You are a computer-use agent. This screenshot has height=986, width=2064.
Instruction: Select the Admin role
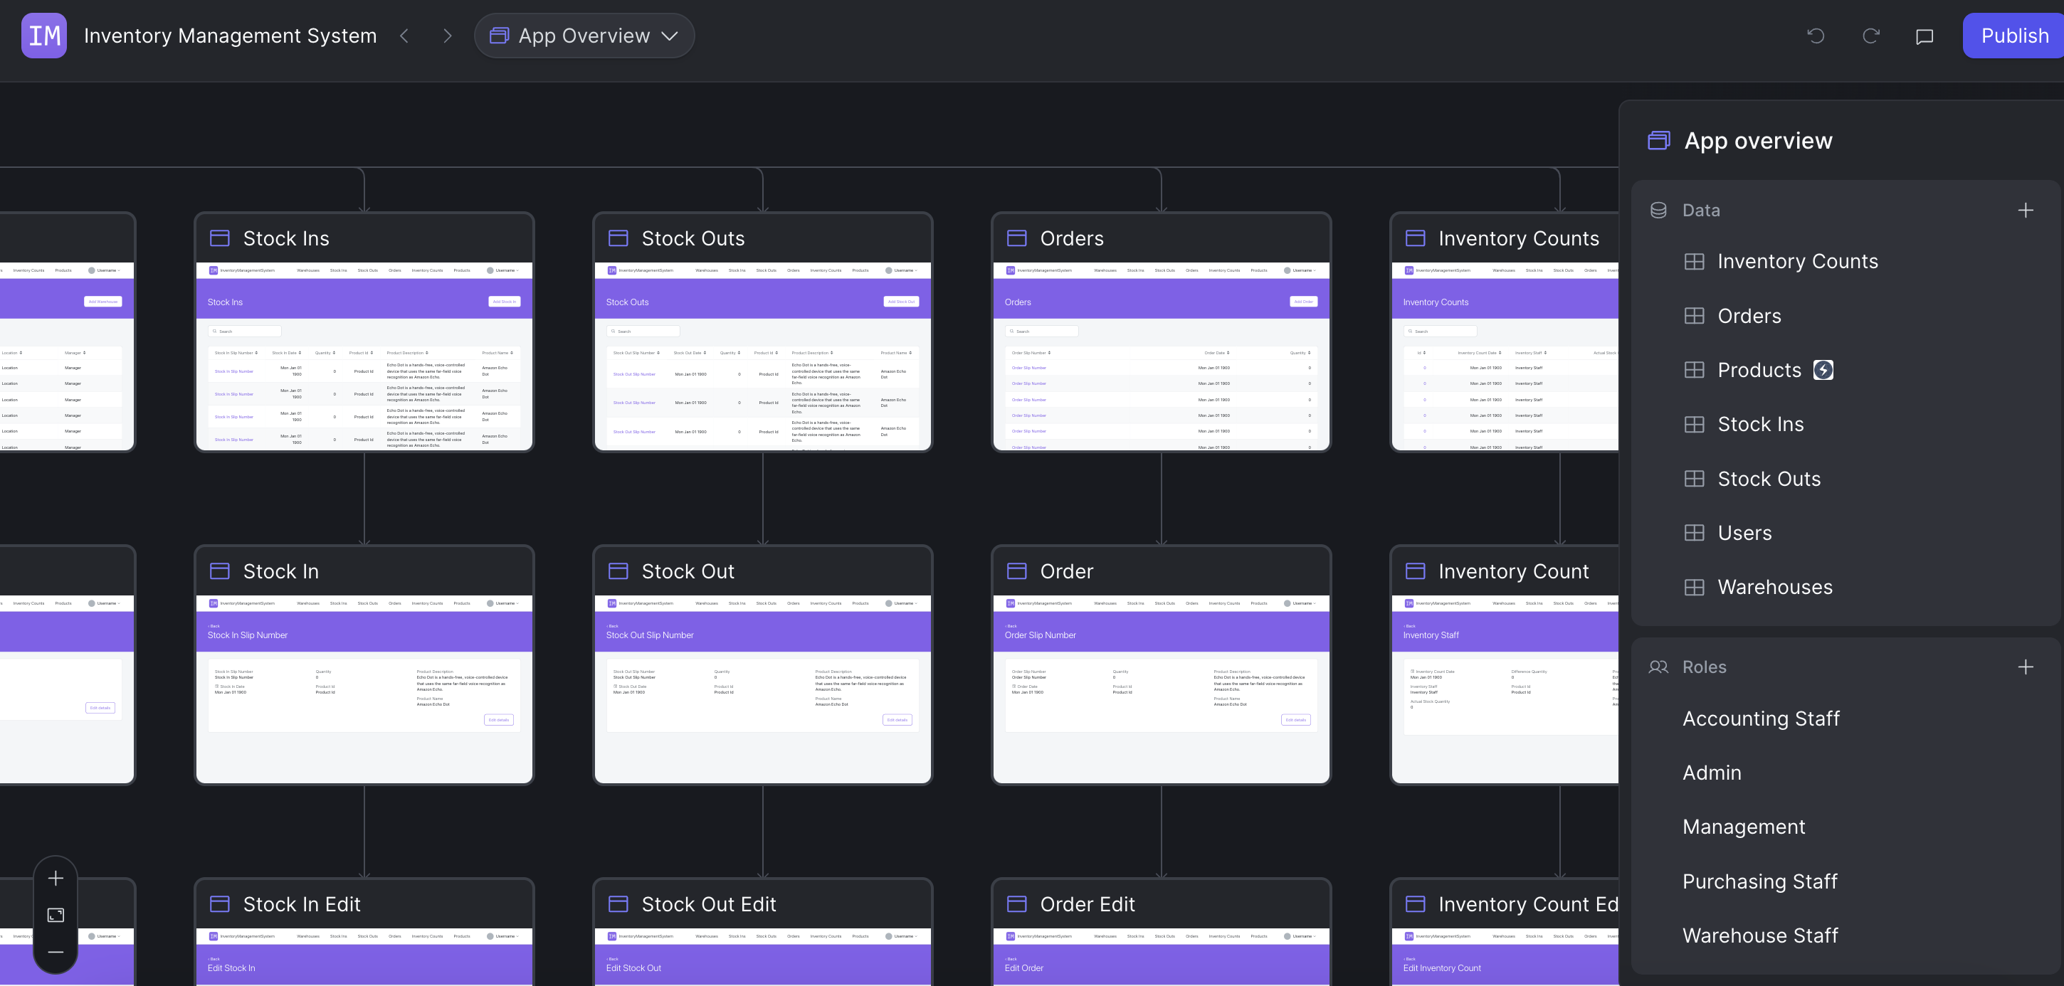1712,773
